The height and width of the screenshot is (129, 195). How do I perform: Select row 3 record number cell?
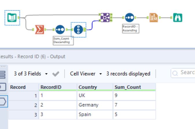[24, 114]
